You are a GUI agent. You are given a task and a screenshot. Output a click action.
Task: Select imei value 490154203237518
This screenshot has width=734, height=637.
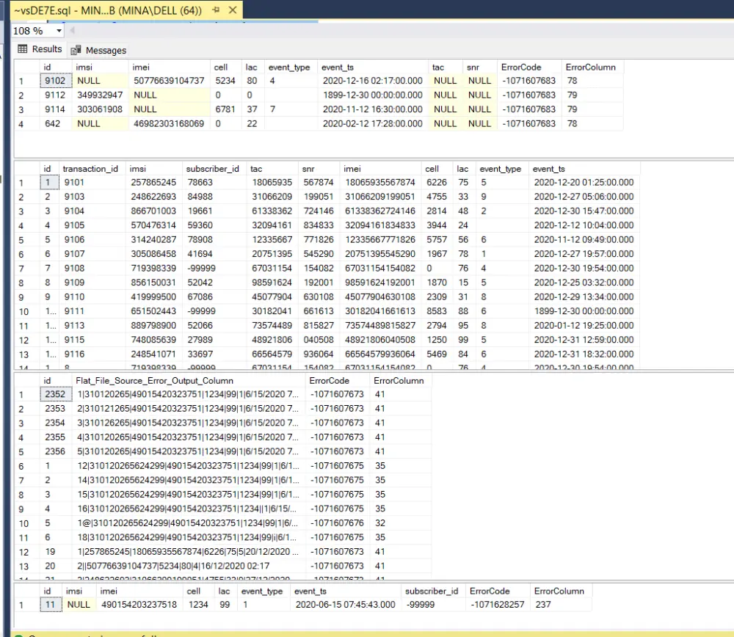point(139,604)
